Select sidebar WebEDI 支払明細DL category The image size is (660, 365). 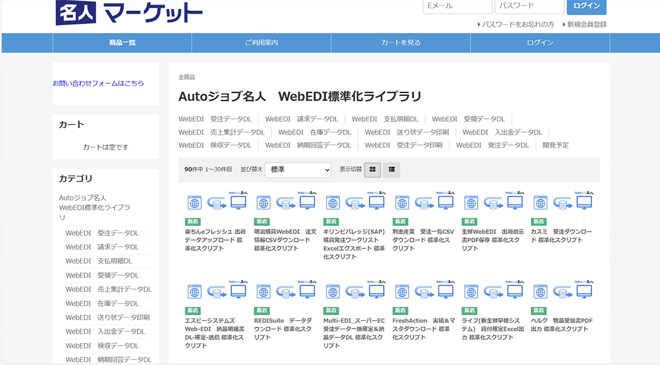pos(99,261)
